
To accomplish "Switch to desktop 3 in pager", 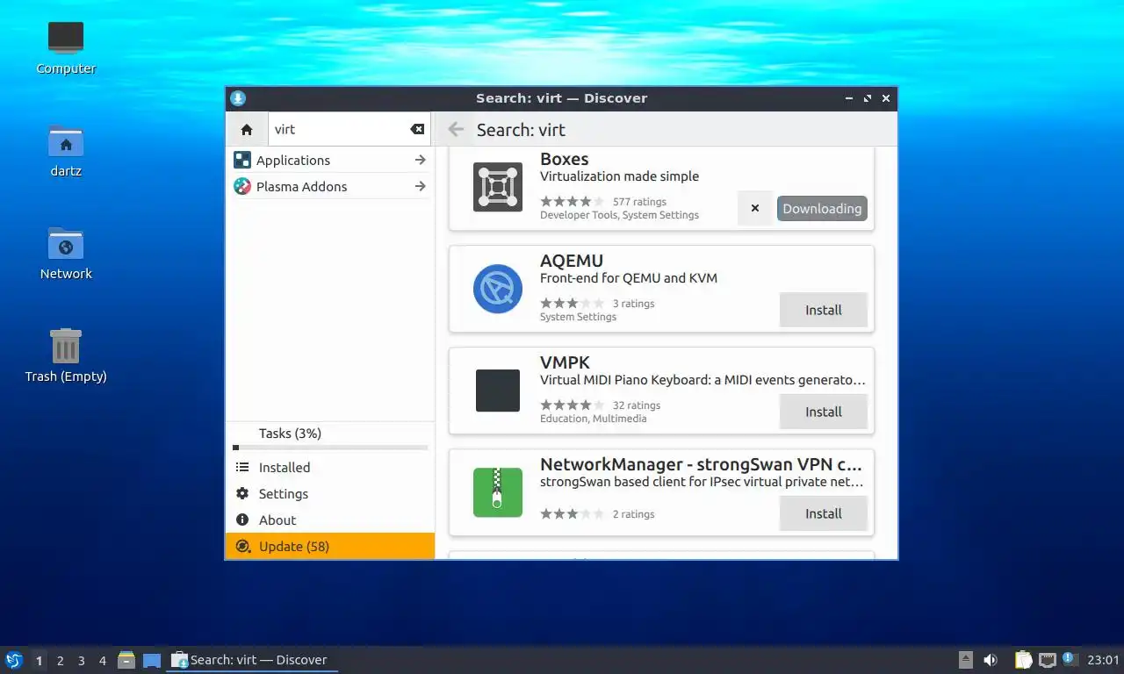I will [x=81, y=661].
